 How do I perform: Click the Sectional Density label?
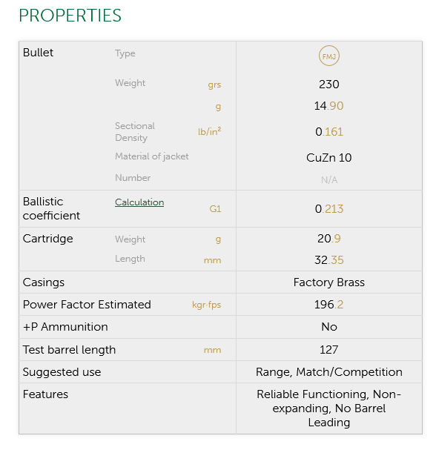[135, 132]
